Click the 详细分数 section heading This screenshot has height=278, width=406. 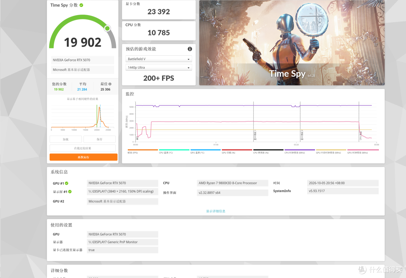[x=59, y=270]
